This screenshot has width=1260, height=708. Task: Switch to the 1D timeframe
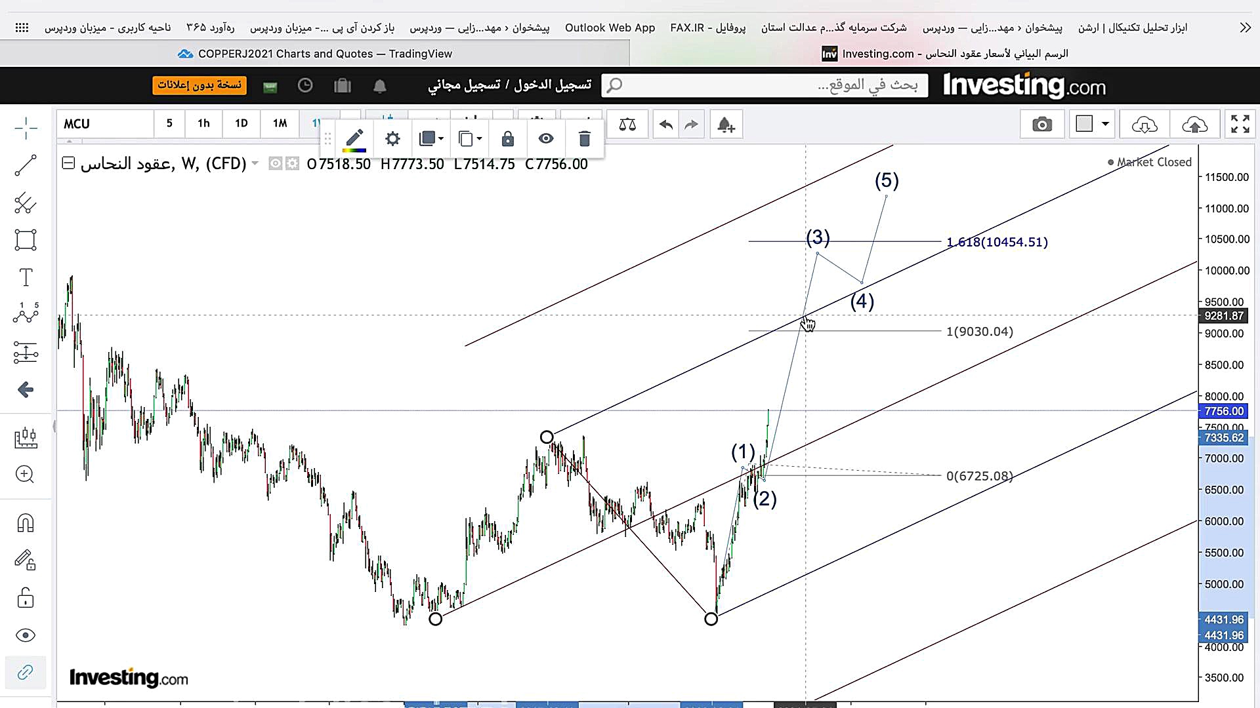(x=241, y=123)
